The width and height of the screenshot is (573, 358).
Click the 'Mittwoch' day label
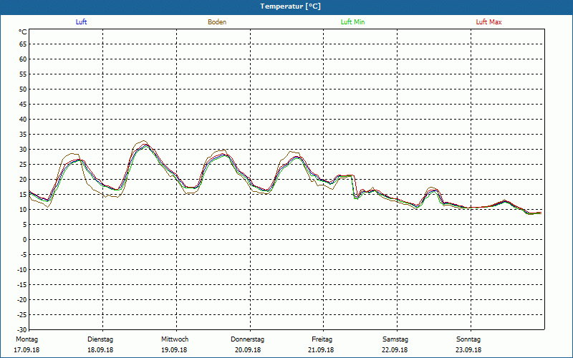[x=175, y=339]
